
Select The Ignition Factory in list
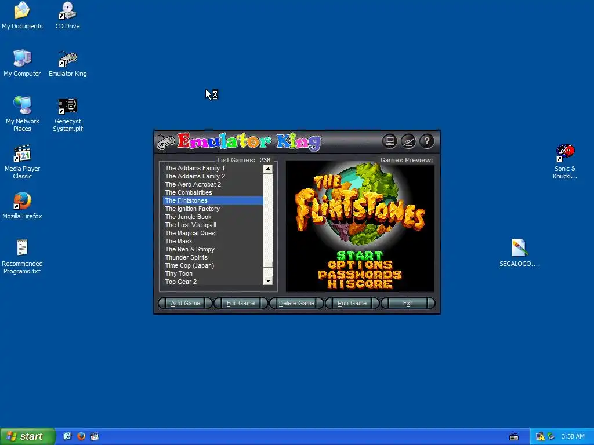(213, 209)
